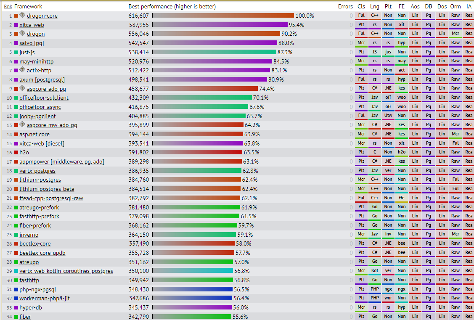Click the 100.0% performance bar for drogon-core

223,16
